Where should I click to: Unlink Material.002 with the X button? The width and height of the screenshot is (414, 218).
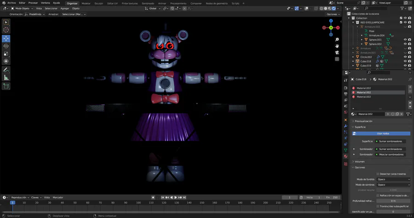402,114
